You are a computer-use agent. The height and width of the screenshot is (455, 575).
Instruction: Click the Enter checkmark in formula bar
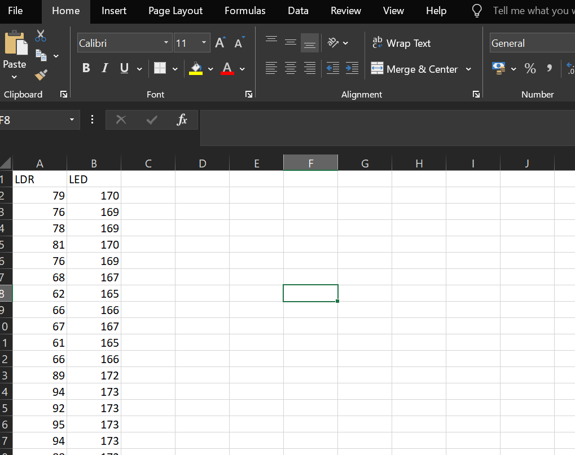151,120
